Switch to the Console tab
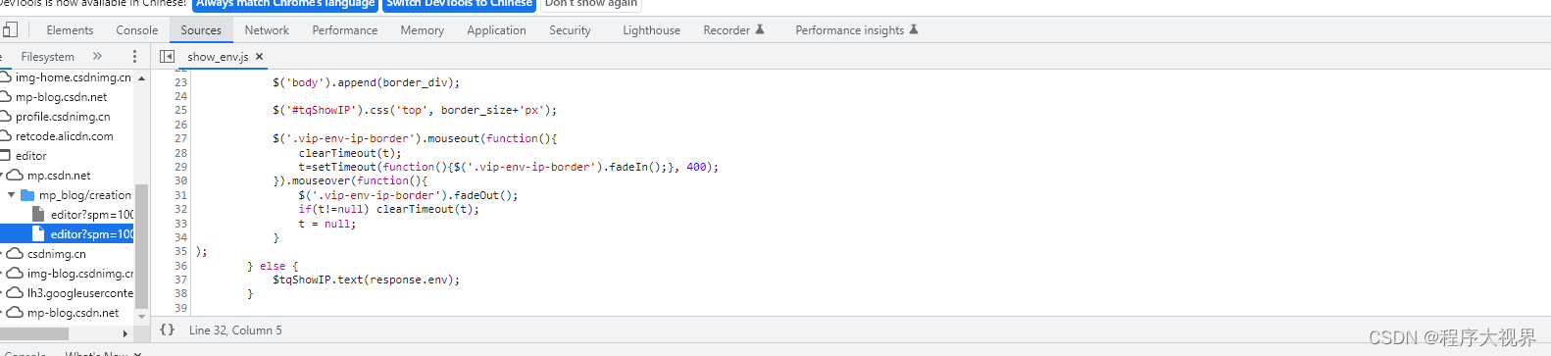 pos(136,30)
